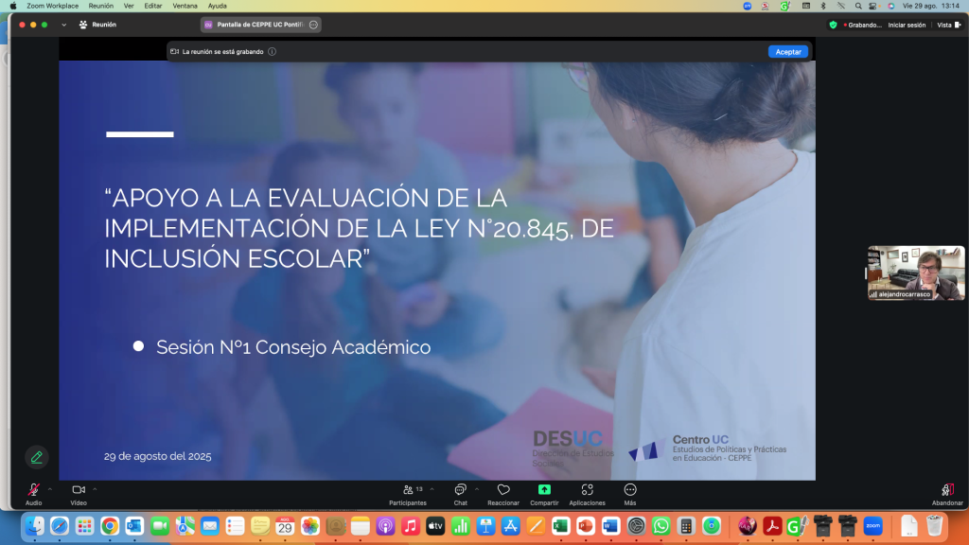Open the Reunión menu in menu bar
Image resolution: width=969 pixels, height=545 pixels.
click(x=100, y=6)
